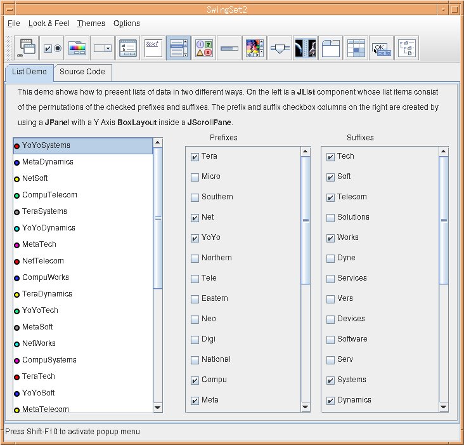Check the Solutions suffix checkbox
The image size is (464, 445).
(330, 218)
